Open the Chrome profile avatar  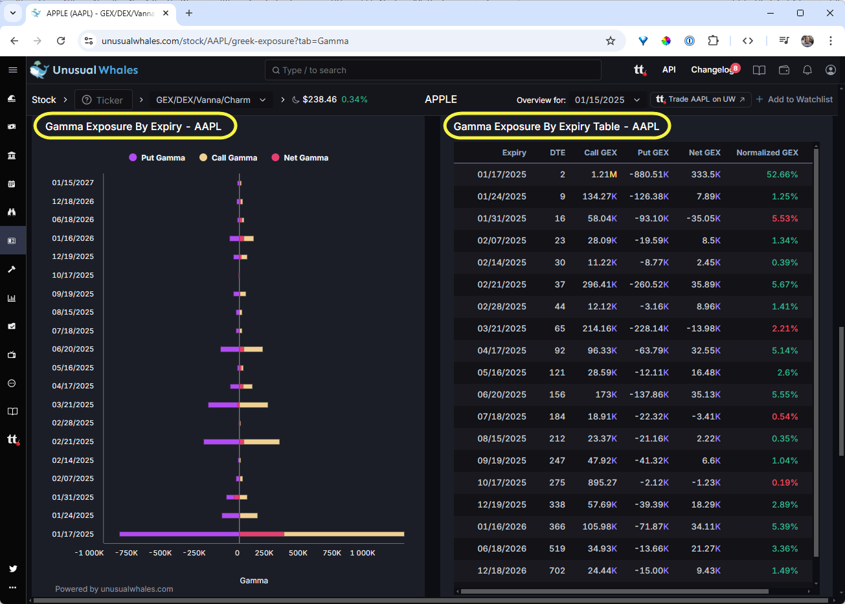(807, 41)
